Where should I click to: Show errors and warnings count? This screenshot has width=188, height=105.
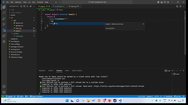[x=20, y=96]
